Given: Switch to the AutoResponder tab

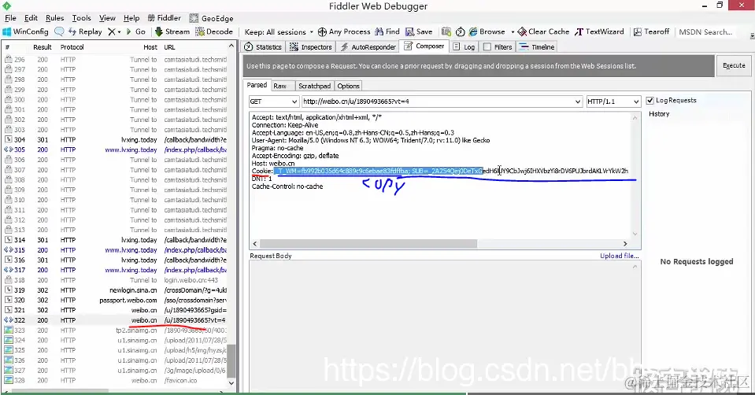Looking at the screenshot, I should click(368, 47).
